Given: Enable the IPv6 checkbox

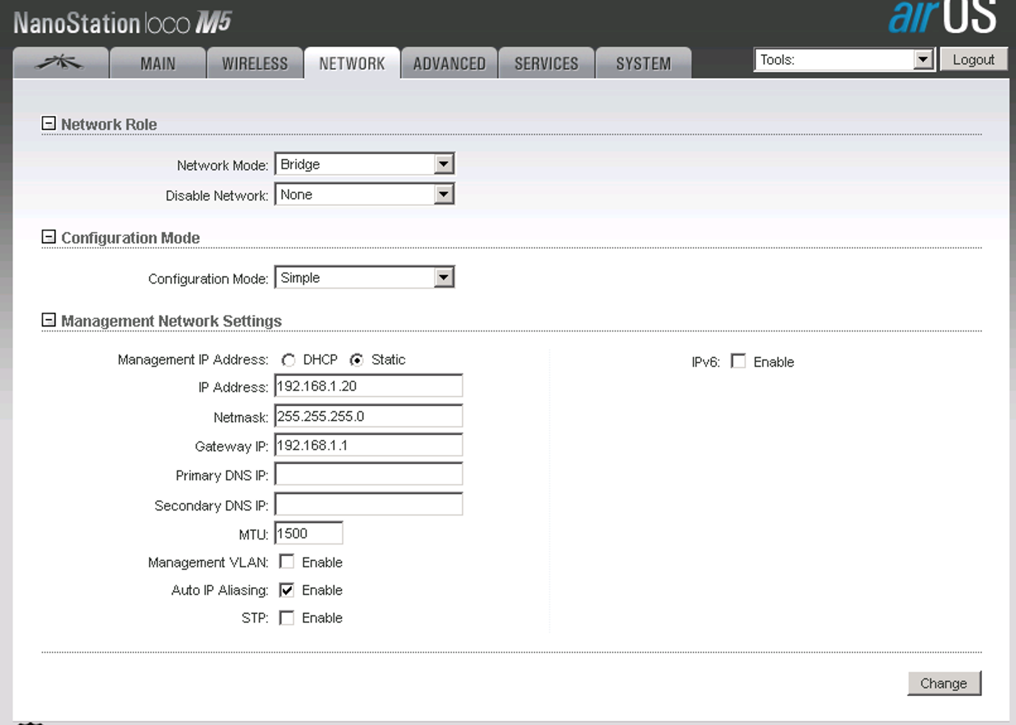Looking at the screenshot, I should pyautogui.click(x=738, y=361).
